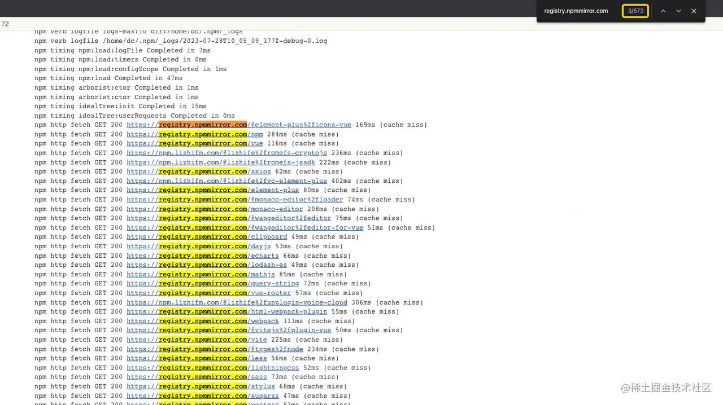Open the webpack package link
Screen dimensions: 723x405
coord(203,321)
